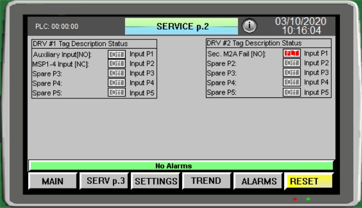Click the SERVICE p.2 title banner
Viewport: 362px width, 208px height.
tap(182, 26)
